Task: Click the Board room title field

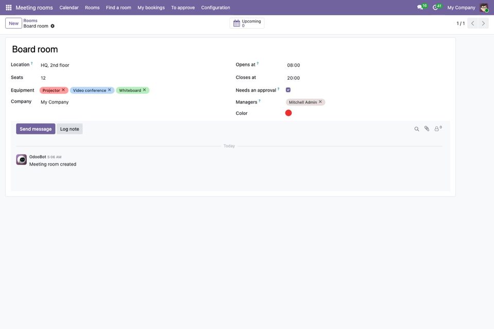Action: pos(230,49)
